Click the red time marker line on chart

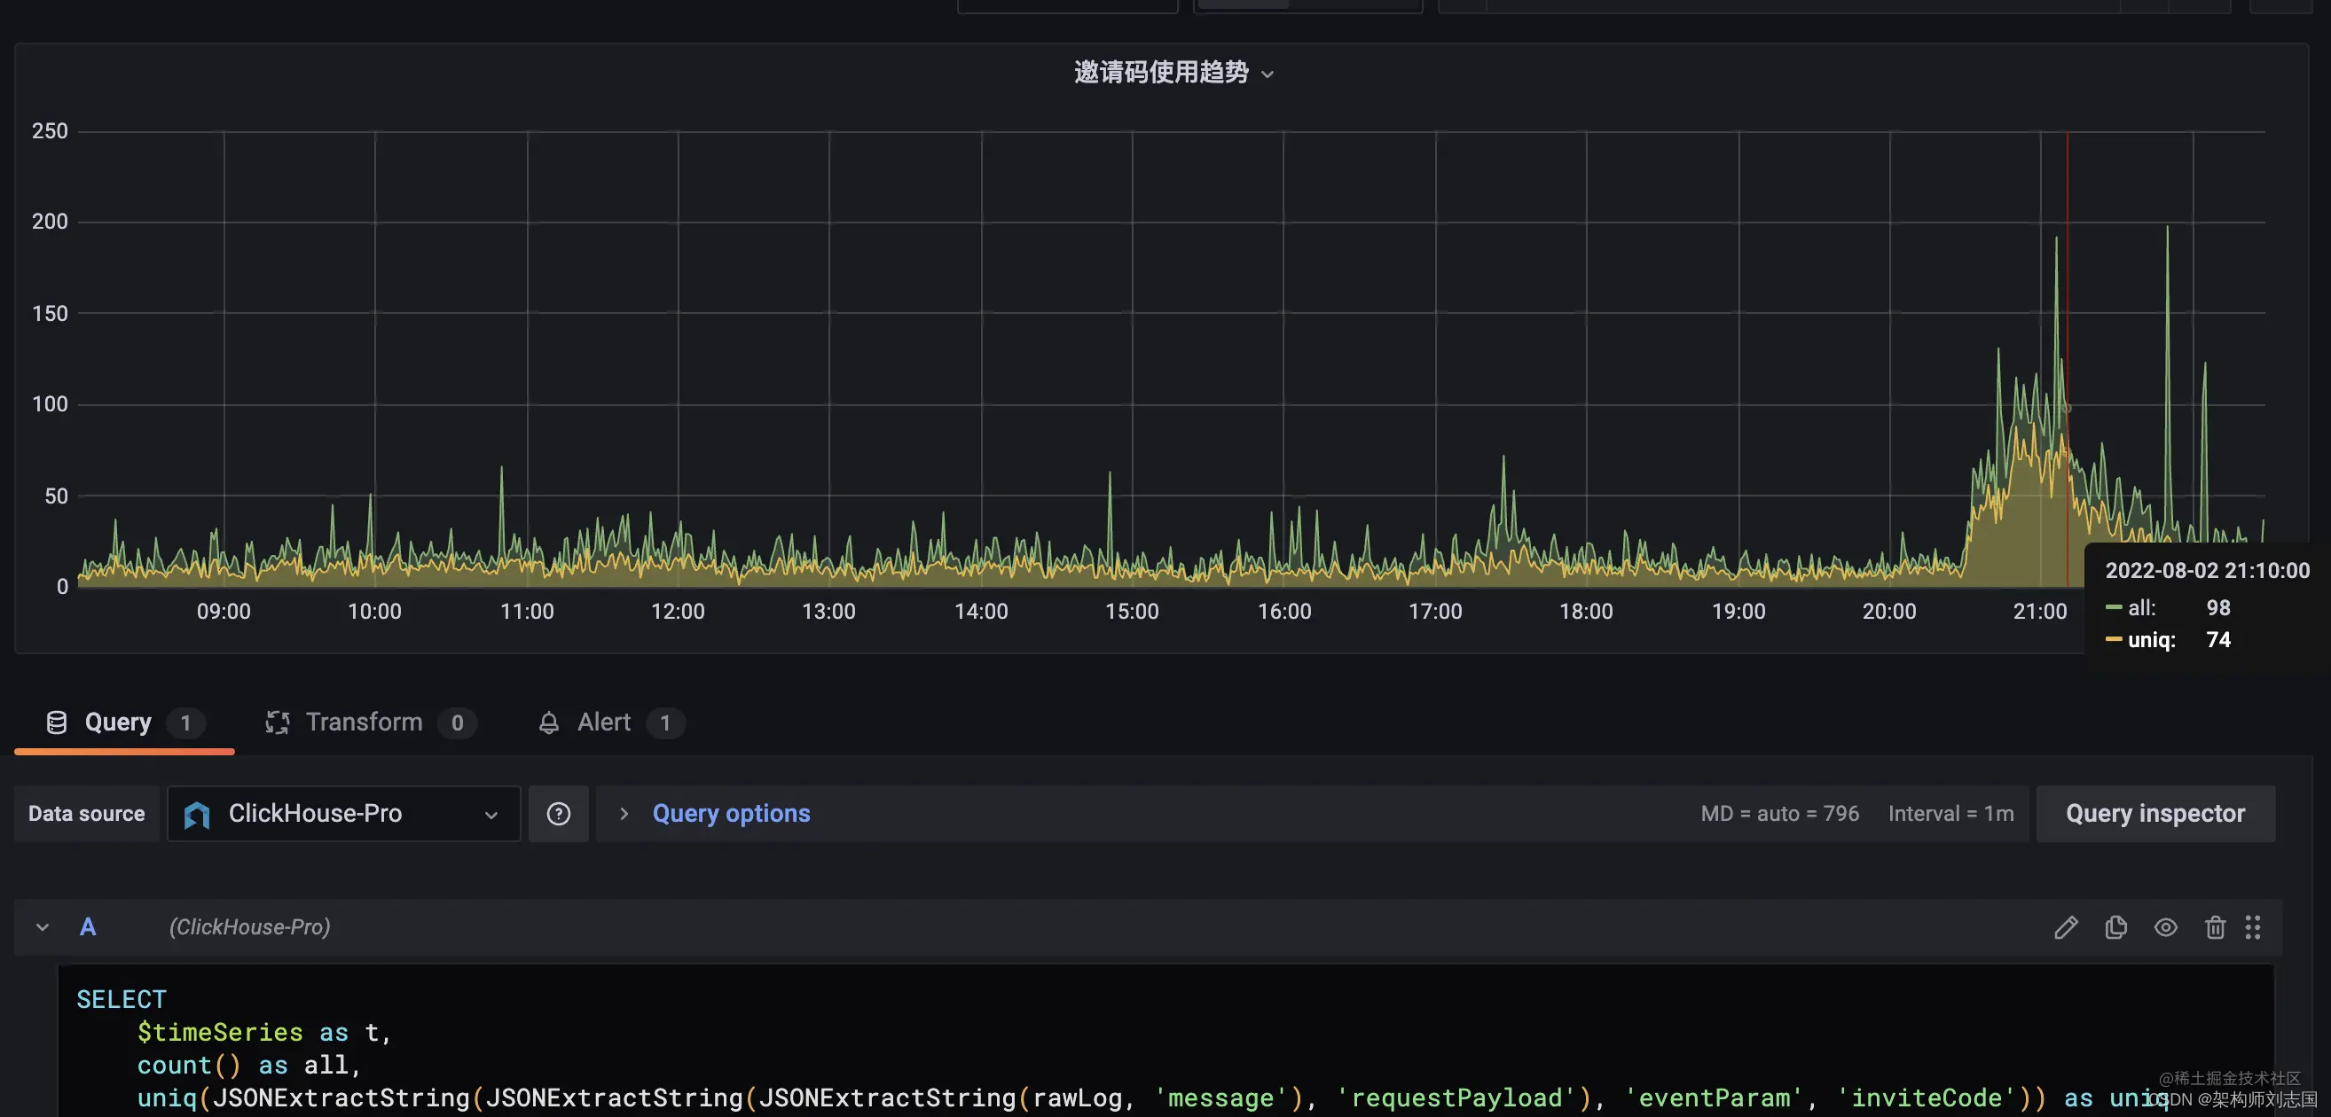point(2067,362)
